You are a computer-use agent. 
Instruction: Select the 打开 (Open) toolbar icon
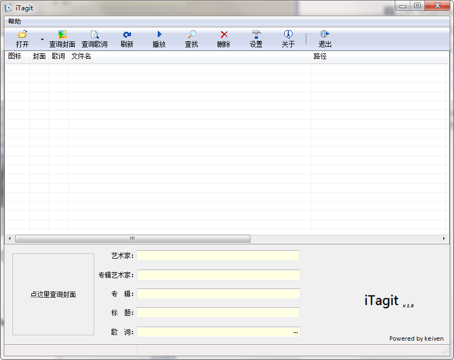click(x=22, y=39)
